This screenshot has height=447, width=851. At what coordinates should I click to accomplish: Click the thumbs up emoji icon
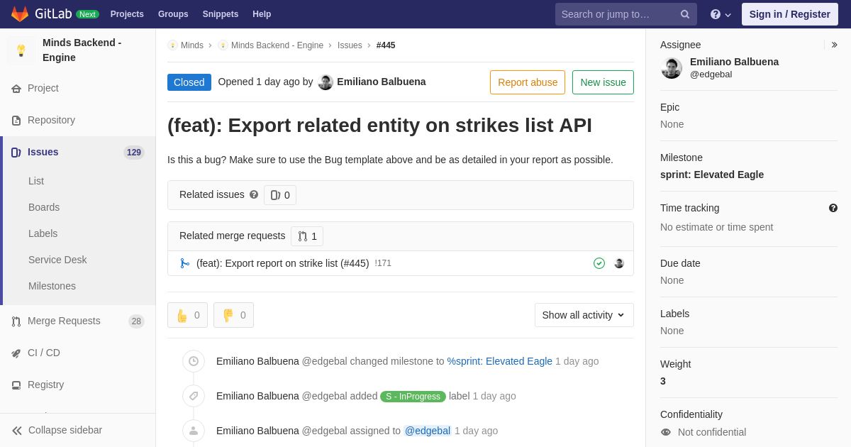coord(182,315)
